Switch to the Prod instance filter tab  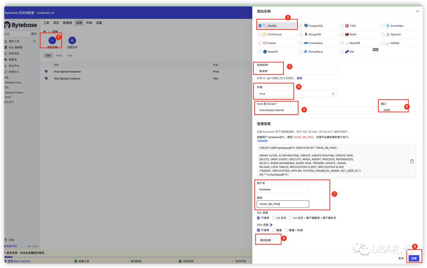[59, 56]
